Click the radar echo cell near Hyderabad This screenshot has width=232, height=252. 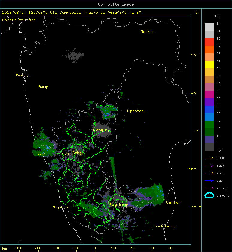point(108,112)
